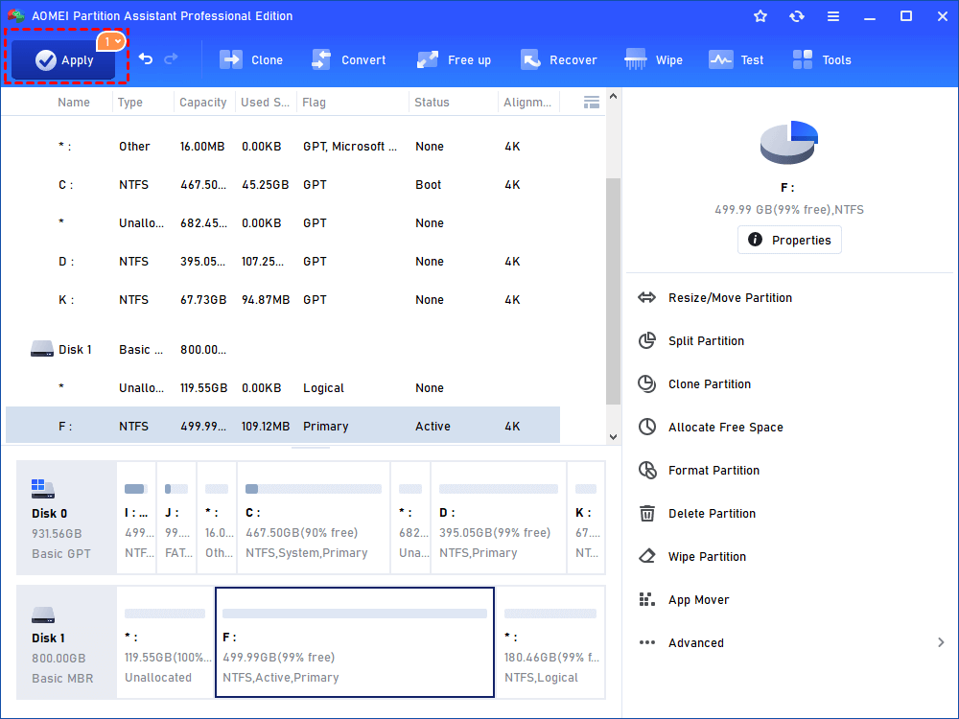Redo the operation

[172, 58]
